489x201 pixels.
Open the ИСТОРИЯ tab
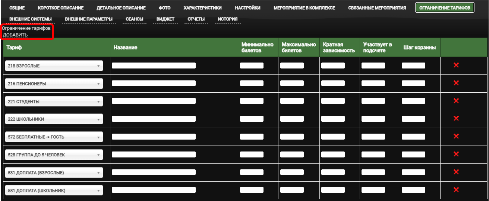click(227, 19)
